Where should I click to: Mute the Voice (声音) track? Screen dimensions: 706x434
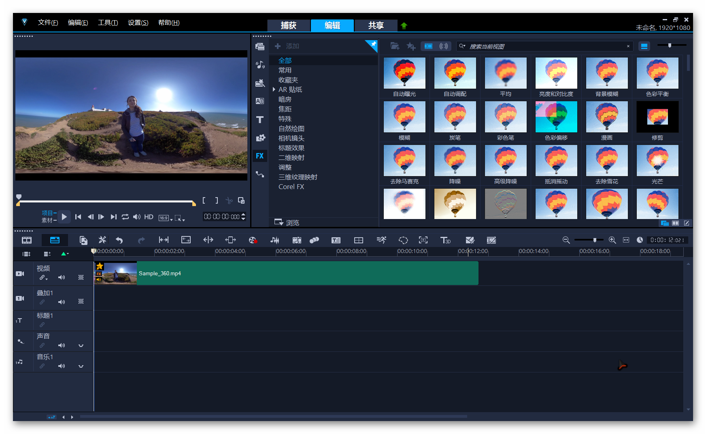pos(62,345)
